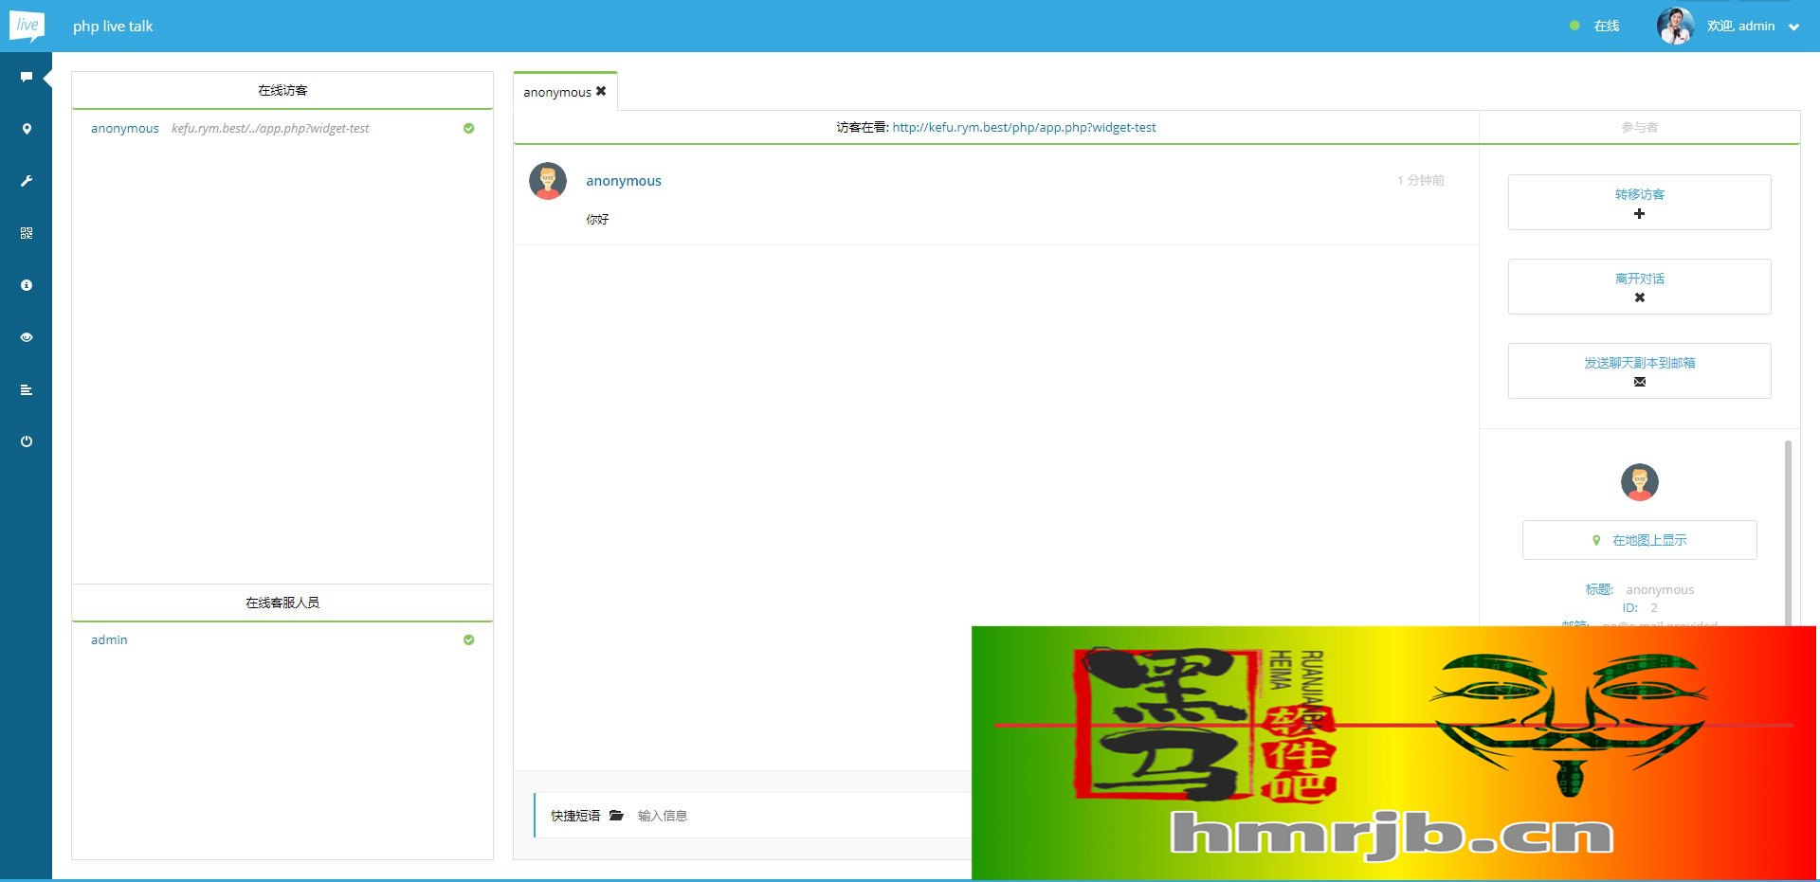Click the 输入信息 message input field
Viewport: 1820px width, 882px height.
(801, 815)
